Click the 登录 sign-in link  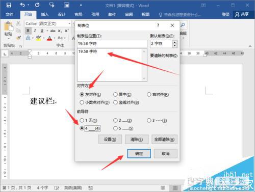[x=225, y=14]
